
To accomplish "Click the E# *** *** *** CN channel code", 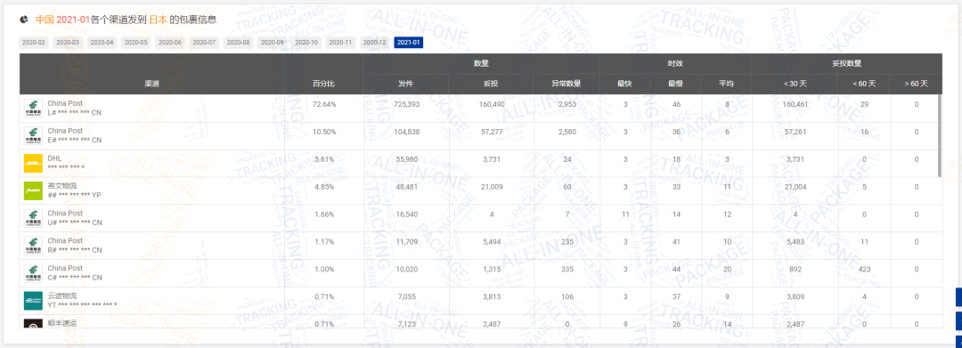I will click(75, 141).
